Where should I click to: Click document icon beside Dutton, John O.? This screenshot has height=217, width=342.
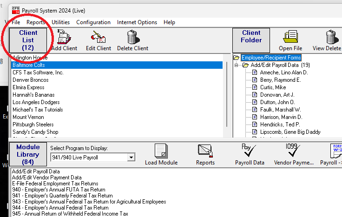[255, 102]
